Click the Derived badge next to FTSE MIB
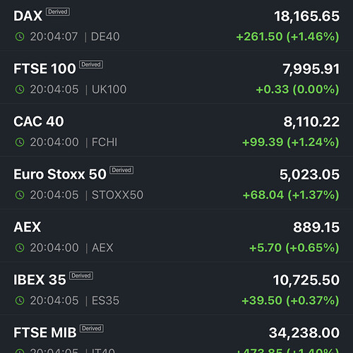Screen dimensions: 353x353 click(92, 328)
